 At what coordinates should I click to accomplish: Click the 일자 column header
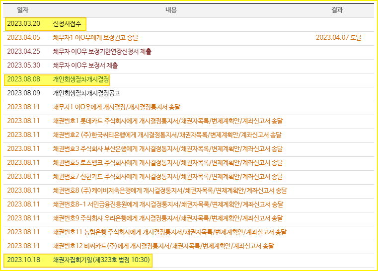(23, 10)
